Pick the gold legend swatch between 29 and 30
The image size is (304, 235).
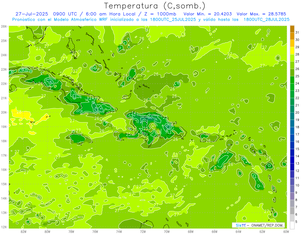point(292,43)
